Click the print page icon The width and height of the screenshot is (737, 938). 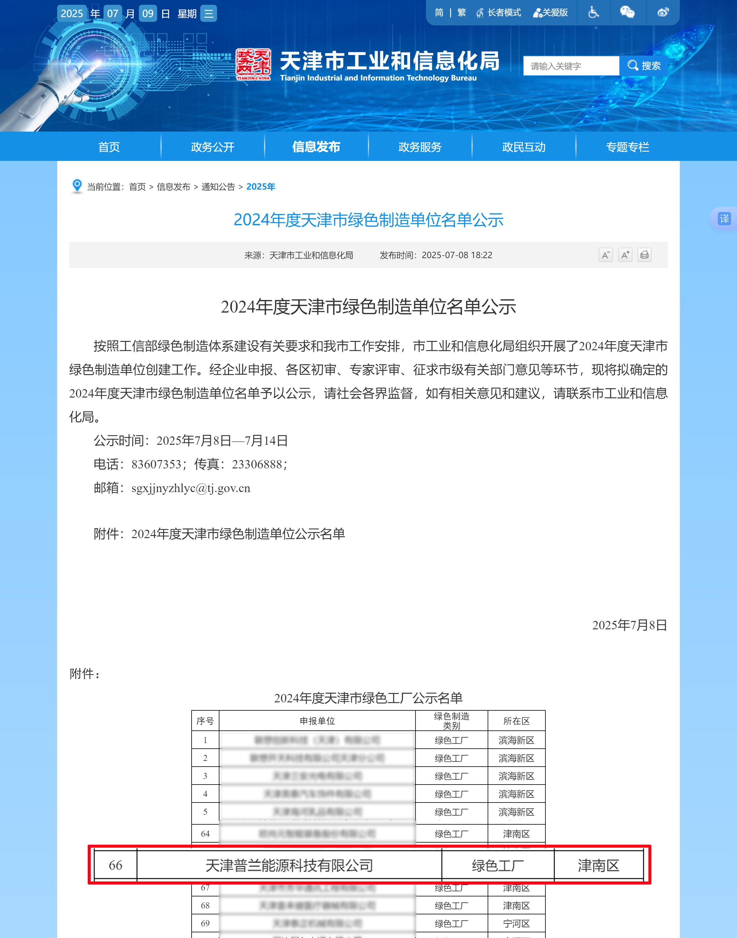644,255
